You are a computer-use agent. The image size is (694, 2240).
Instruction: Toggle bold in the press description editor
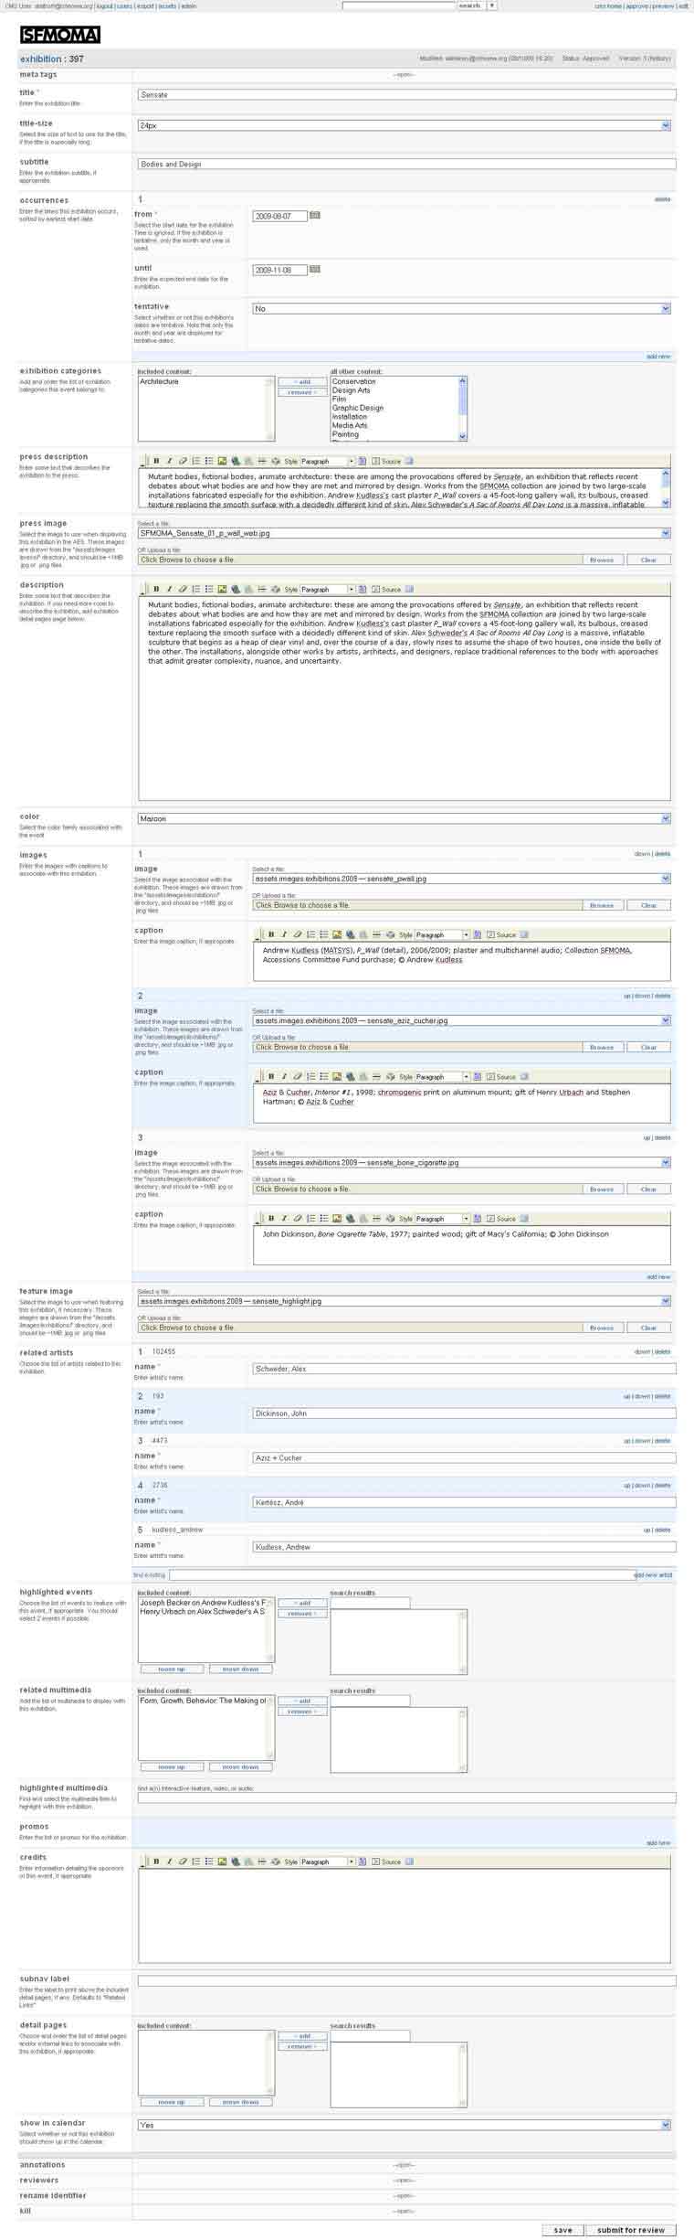pos(156,461)
